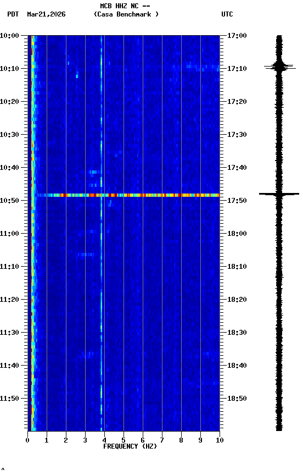Click the '10:20' PDT time label
303x475 pixels.
(x=9, y=102)
